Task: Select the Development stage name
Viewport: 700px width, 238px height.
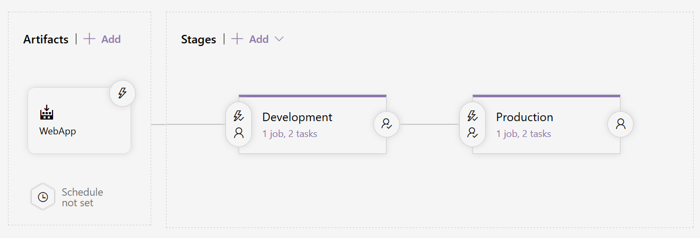Action: click(297, 117)
